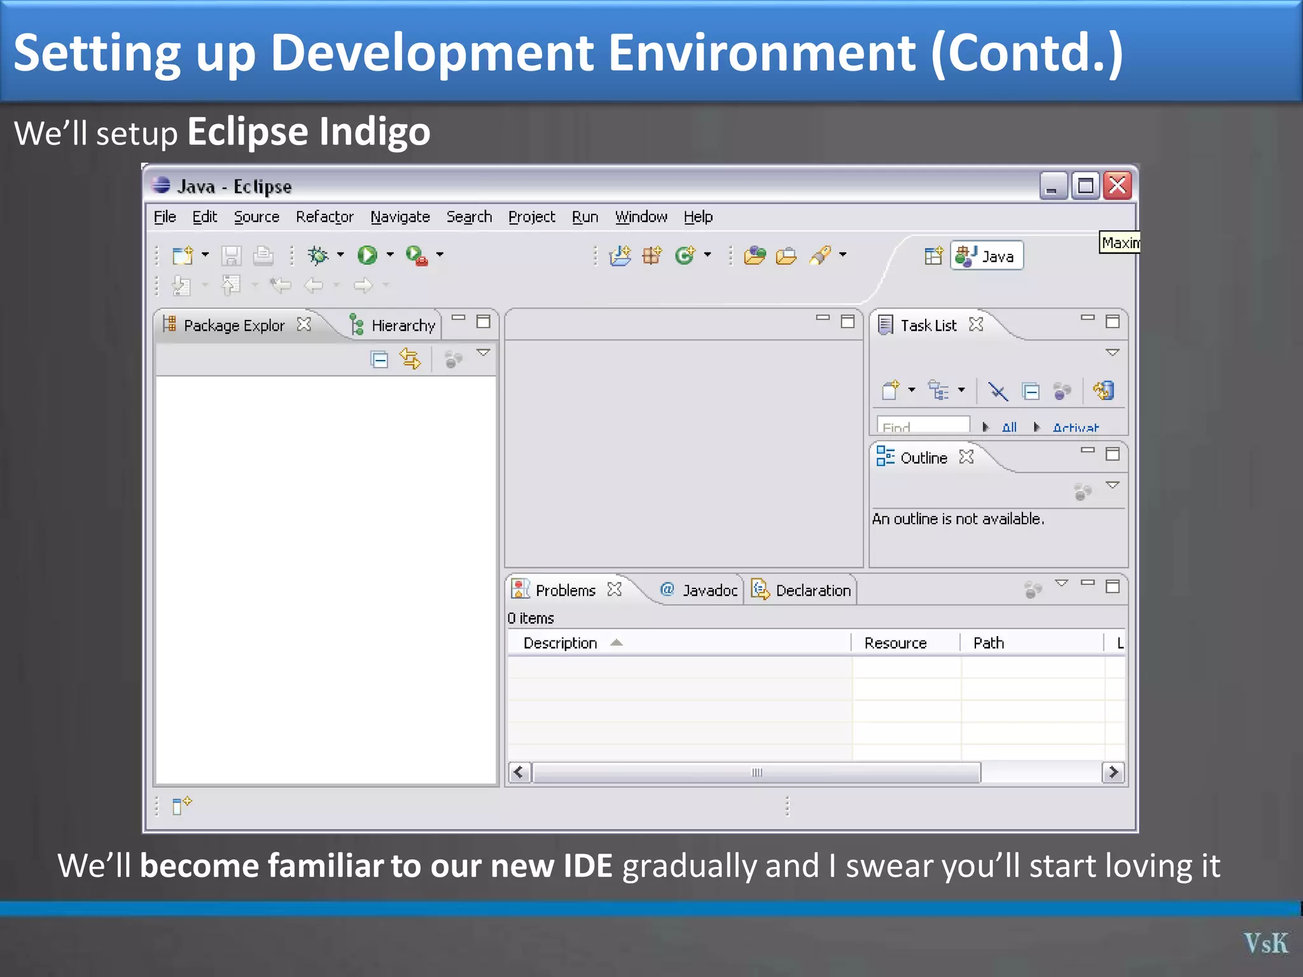Screen dimensions: 1303x977
Task: Open the Window menu
Action: pos(641,217)
